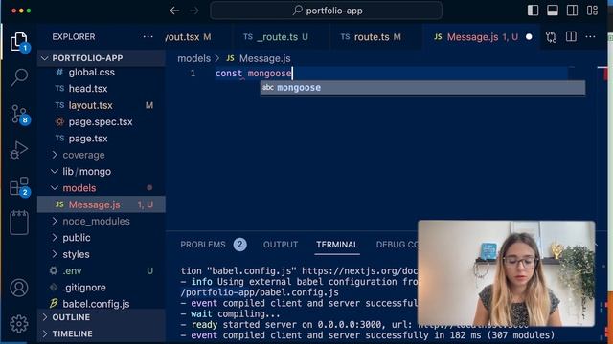Expand the public folder
This screenshot has width=613, height=344.
[102, 238]
